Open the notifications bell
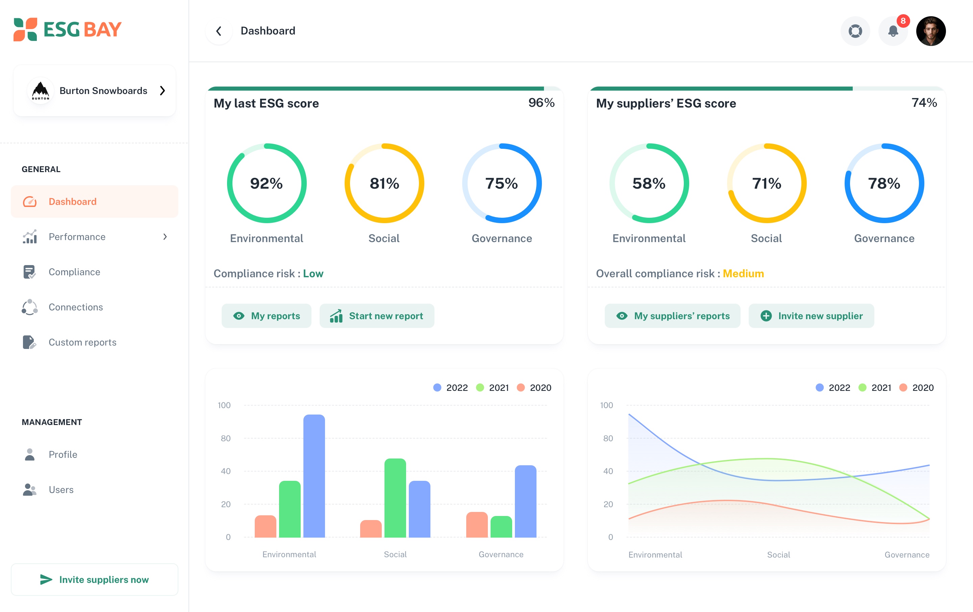 click(x=893, y=31)
